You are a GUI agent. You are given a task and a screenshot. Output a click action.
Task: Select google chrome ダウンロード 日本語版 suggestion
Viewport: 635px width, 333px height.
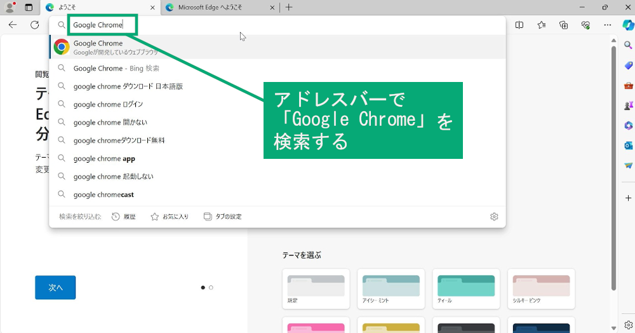coord(277,86)
